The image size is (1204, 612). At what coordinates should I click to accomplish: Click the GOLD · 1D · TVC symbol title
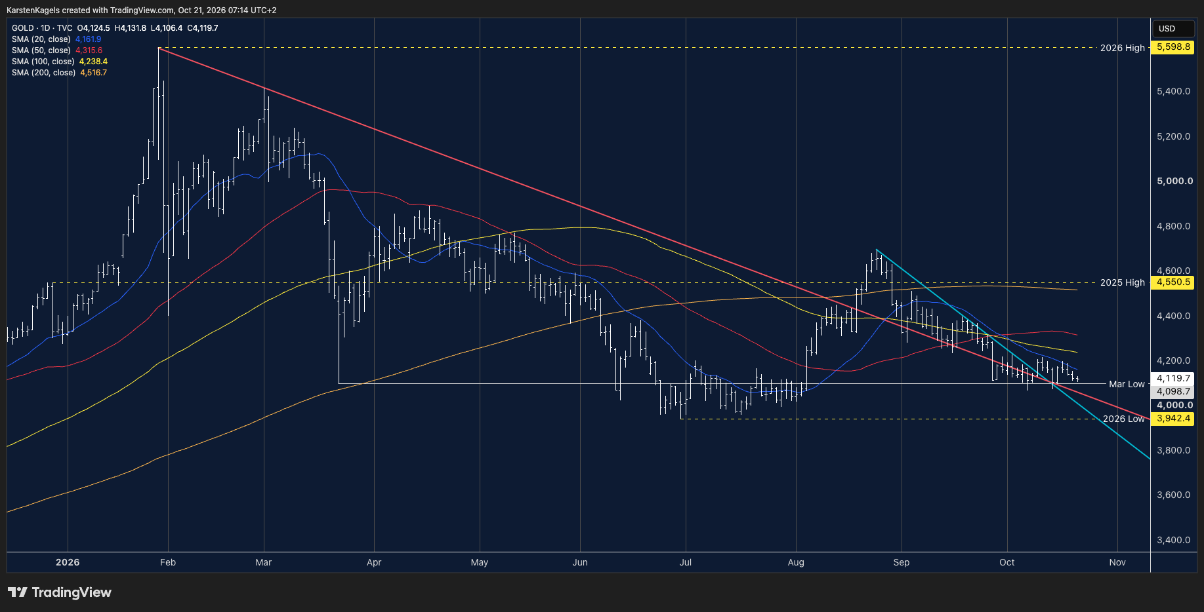pos(42,28)
